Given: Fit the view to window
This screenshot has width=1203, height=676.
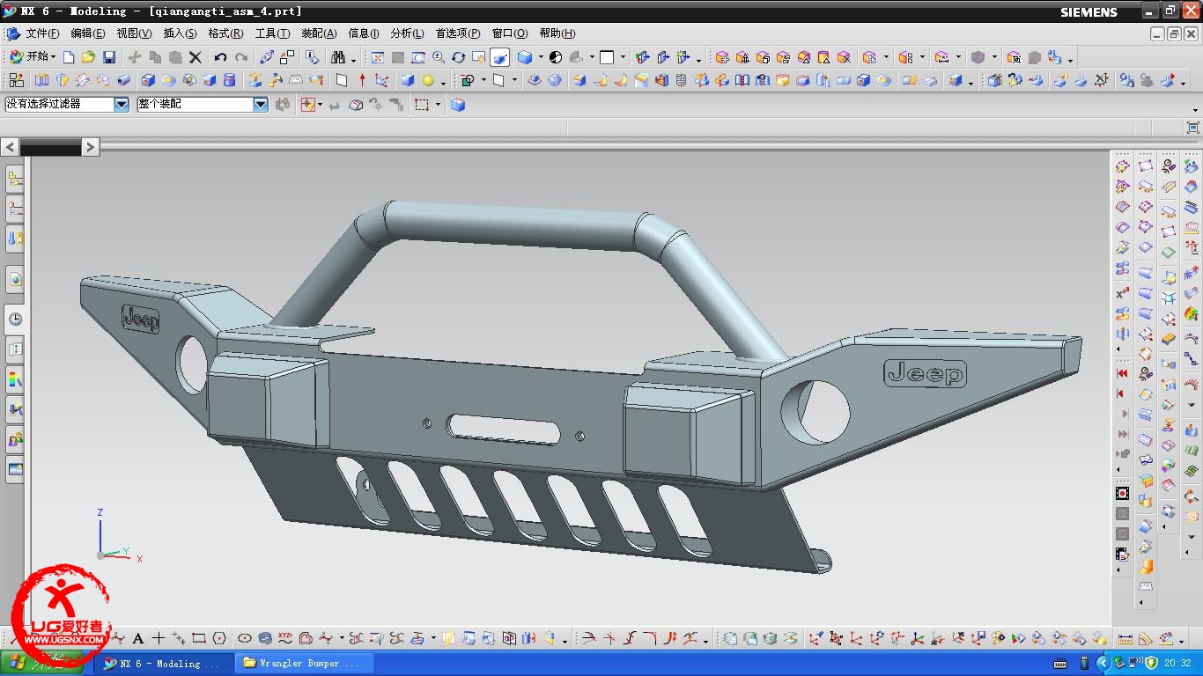Looking at the screenshot, I should (378, 57).
